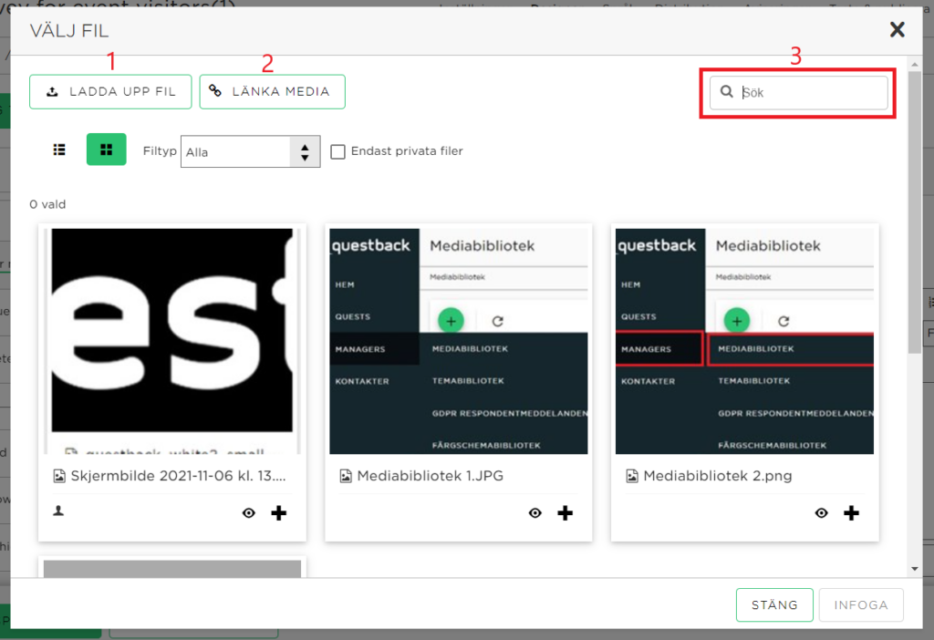
Task: Add the Skjermbilde file with plus icon
Action: click(x=279, y=512)
